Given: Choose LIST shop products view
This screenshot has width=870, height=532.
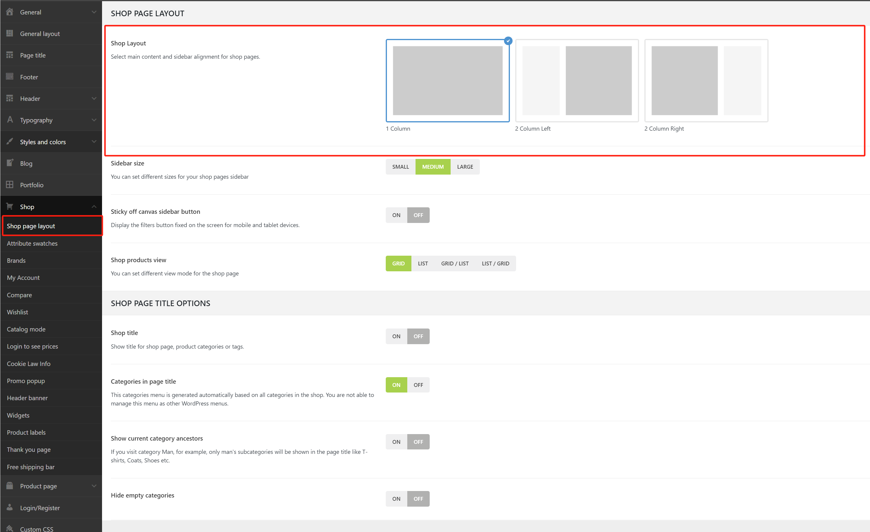Looking at the screenshot, I should 423,263.
